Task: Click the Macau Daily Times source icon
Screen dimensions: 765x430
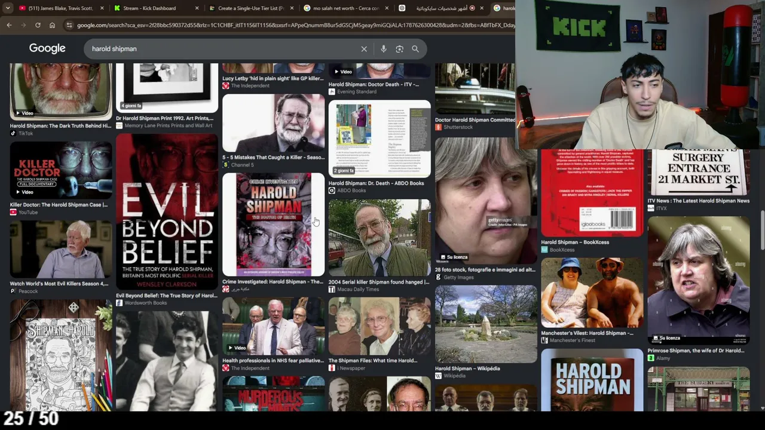Action: click(x=332, y=289)
